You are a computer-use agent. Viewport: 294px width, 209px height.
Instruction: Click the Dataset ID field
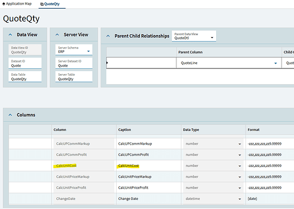click(x=25, y=63)
